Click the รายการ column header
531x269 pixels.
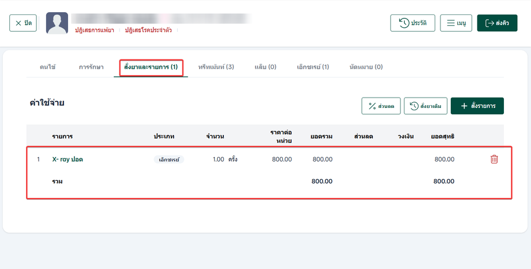pos(62,137)
